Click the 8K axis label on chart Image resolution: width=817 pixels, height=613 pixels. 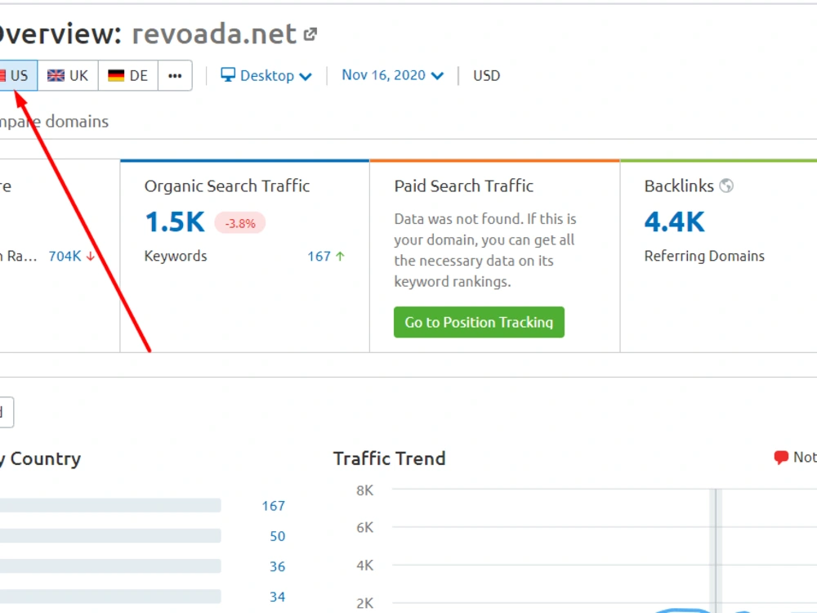(x=364, y=490)
